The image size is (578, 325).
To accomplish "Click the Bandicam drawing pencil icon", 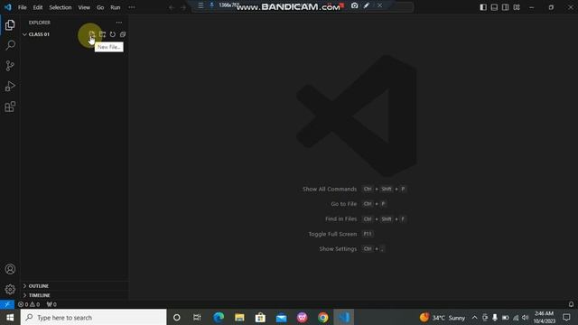I will point(366,5).
